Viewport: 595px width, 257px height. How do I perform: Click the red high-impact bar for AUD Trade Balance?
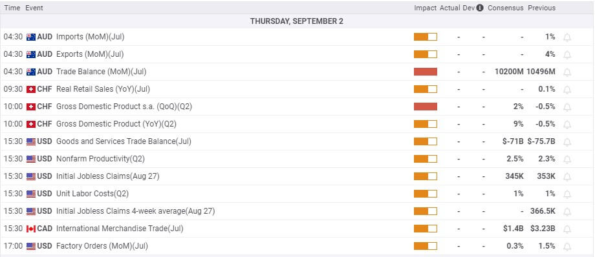(x=426, y=72)
